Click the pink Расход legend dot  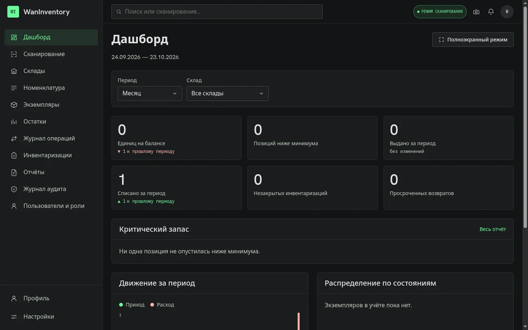pos(152,305)
